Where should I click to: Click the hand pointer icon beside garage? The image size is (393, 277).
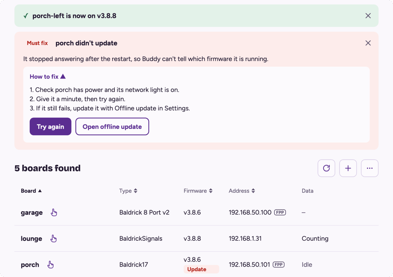point(54,213)
